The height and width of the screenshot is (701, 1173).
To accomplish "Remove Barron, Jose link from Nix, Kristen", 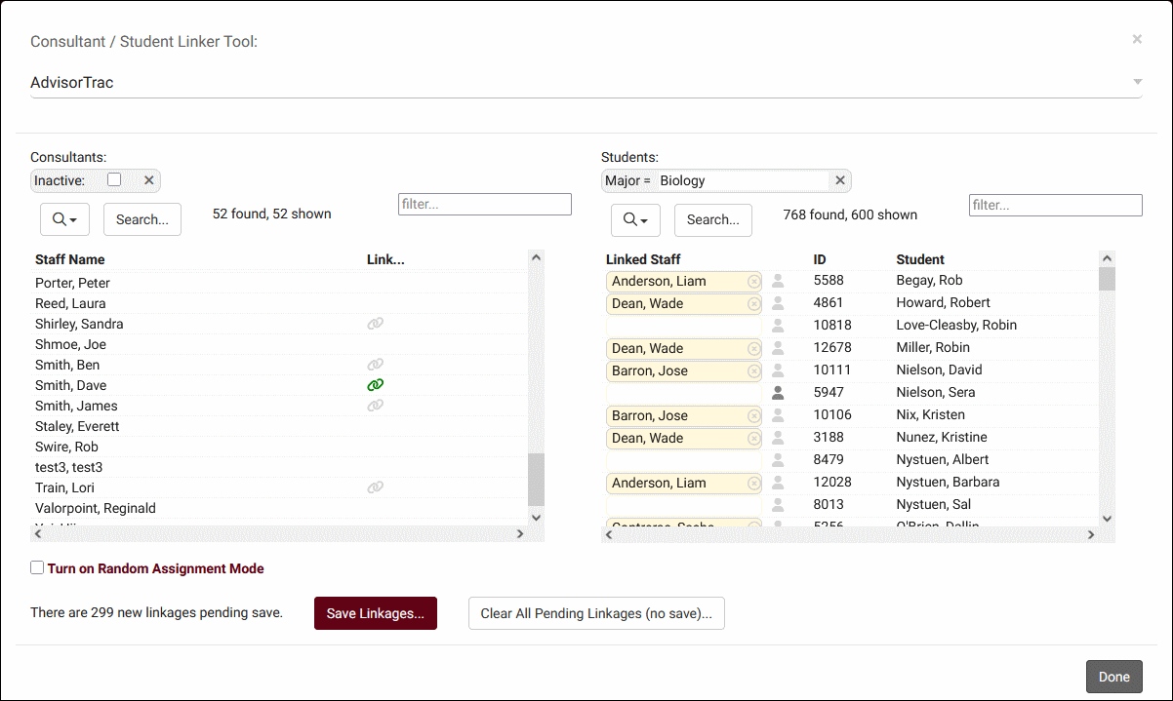I will (x=753, y=416).
